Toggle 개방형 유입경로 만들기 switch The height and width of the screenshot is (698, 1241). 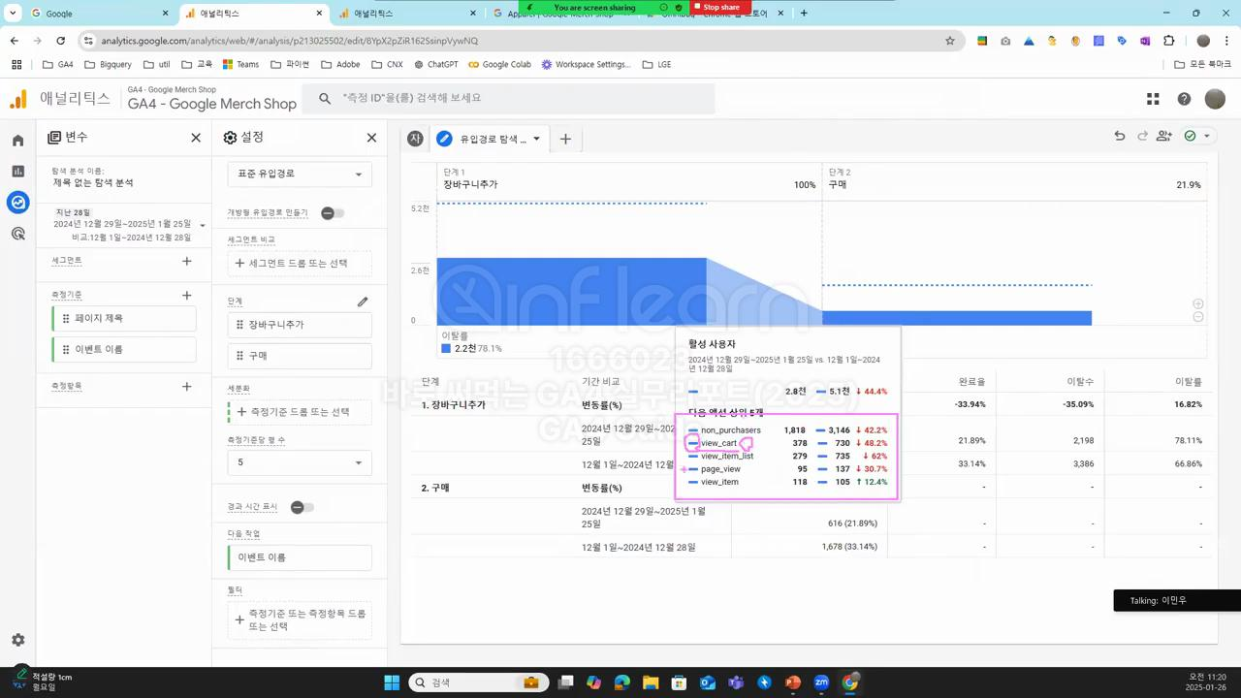click(333, 212)
